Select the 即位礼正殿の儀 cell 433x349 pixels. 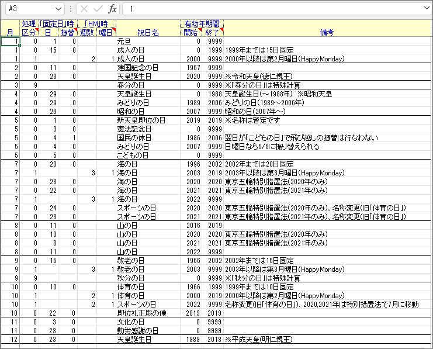(x=148, y=313)
